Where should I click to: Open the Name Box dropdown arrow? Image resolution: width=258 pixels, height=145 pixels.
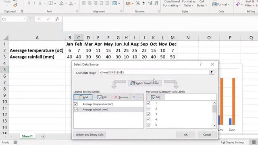point(24,19)
